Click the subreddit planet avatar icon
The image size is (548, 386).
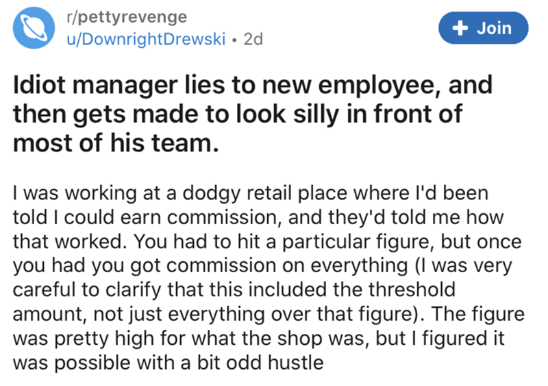[x=33, y=27]
